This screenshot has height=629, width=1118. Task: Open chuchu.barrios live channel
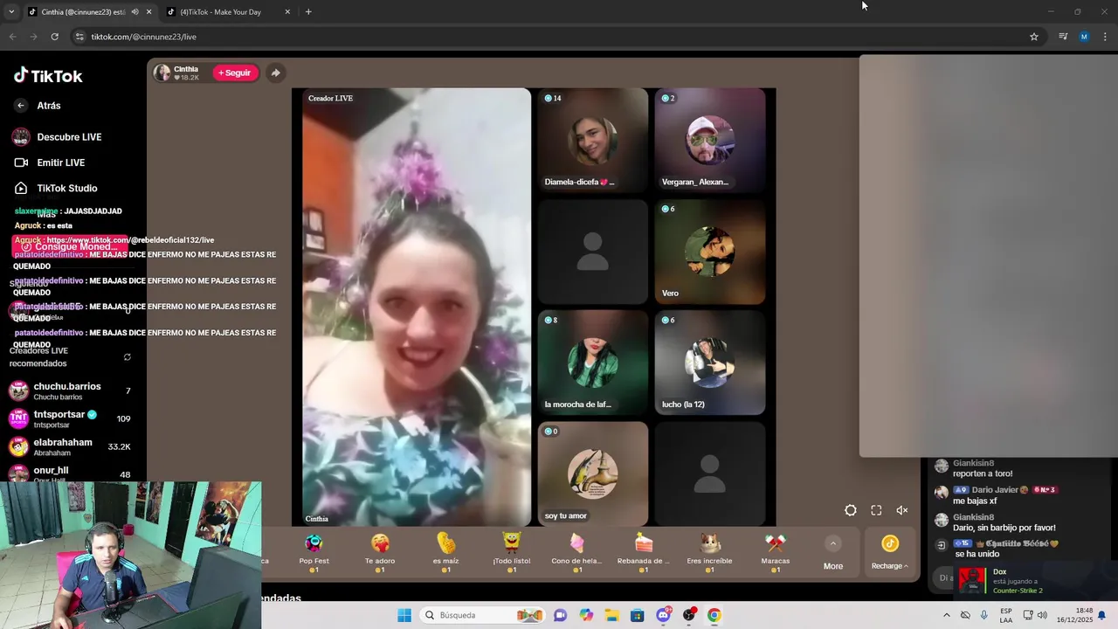coord(70,391)
